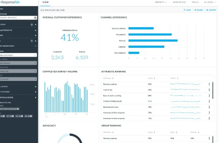This screenshot has height=143, width=219.
Task: Click the Save icon button
Action: 187,10
